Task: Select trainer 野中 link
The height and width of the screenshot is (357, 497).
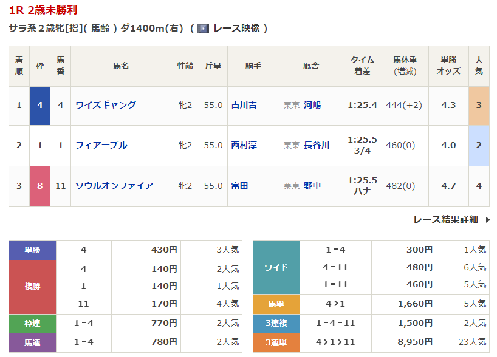Action: 312,186
